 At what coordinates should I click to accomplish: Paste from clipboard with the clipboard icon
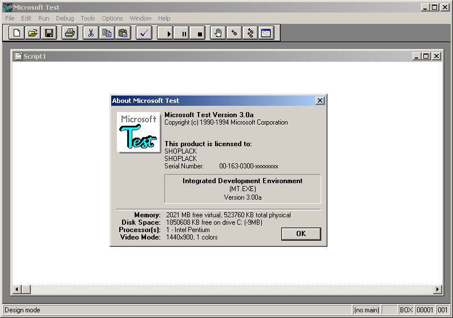tap(123, 33)
